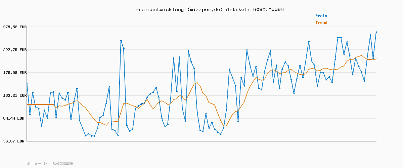Click the 132.21 EUR axis label
Screen dimensions: 403x168
pos(14,95)
